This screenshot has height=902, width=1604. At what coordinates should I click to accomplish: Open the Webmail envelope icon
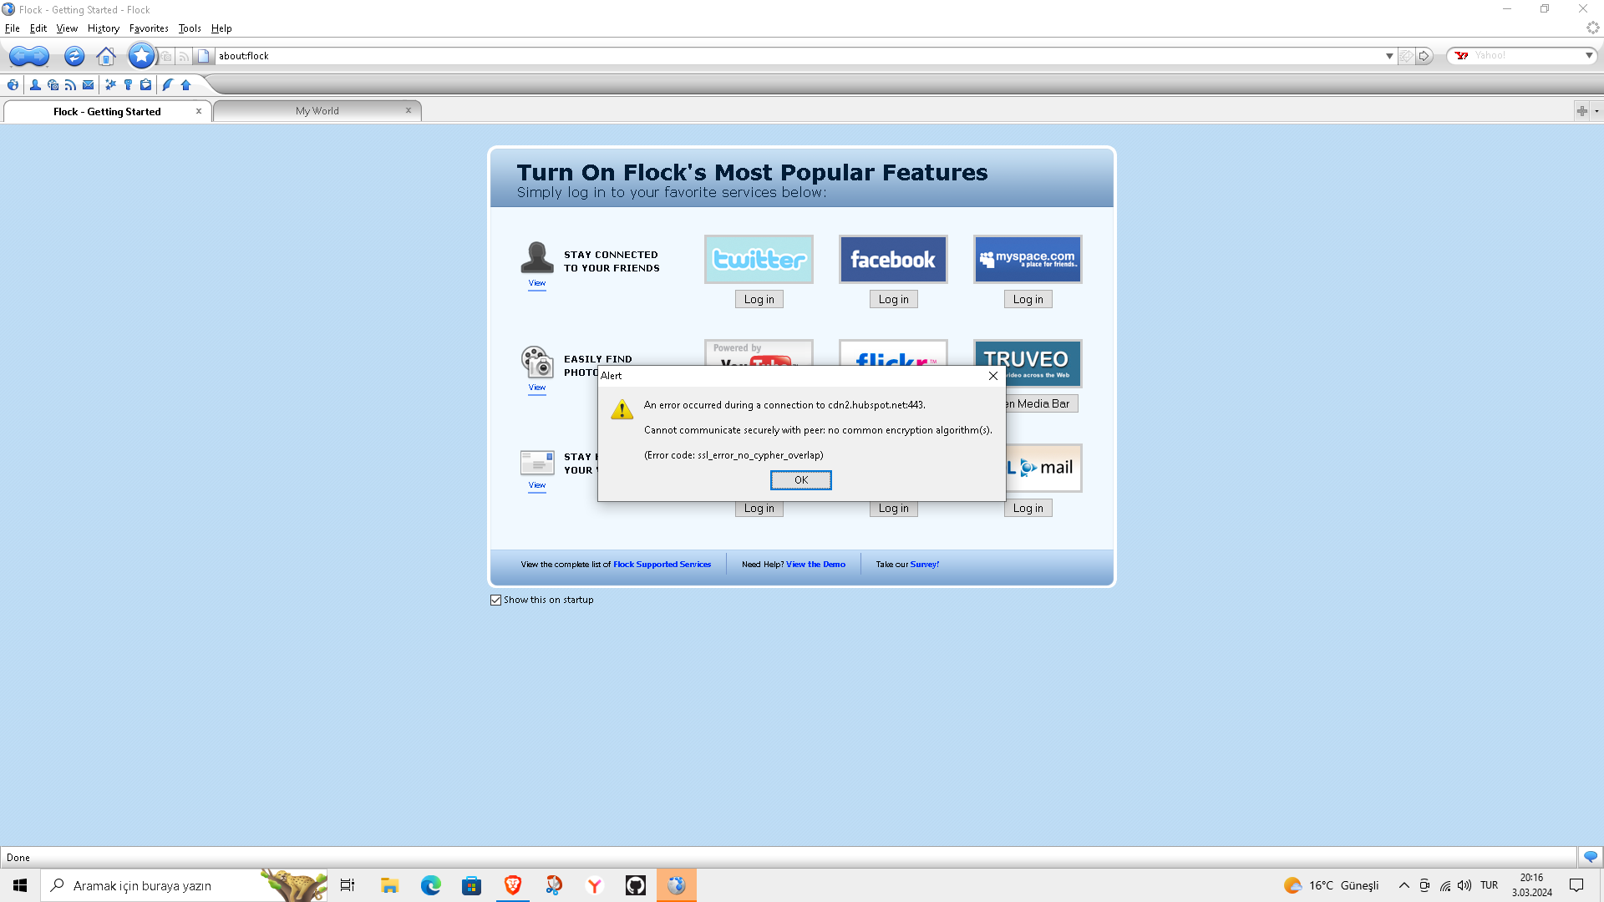click(x=88, y=85)
